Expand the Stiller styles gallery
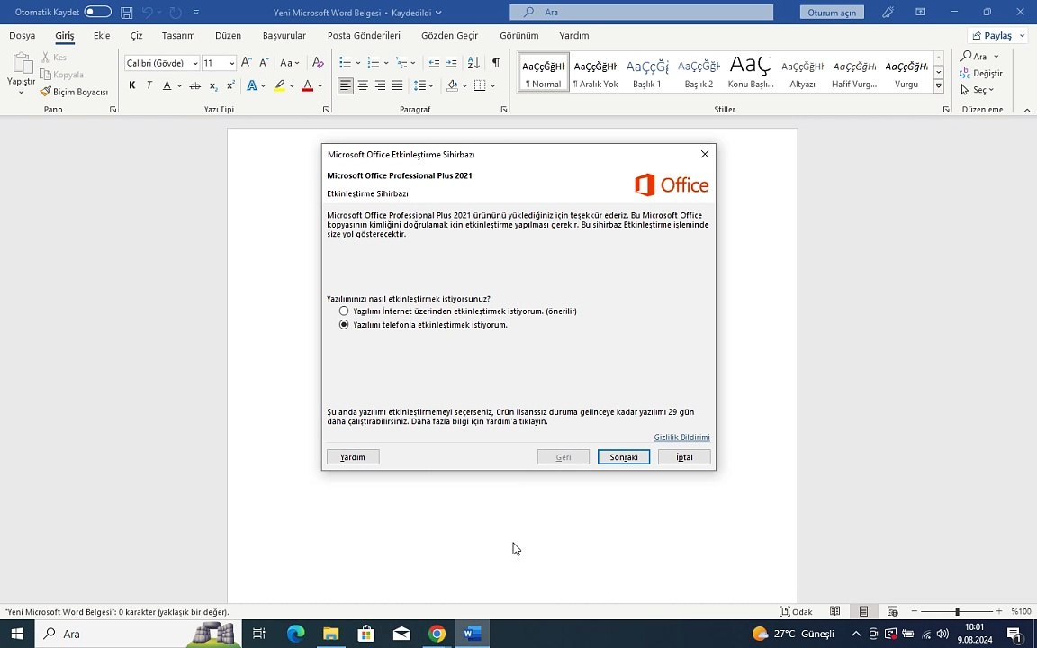 click(x=939, y=86)
